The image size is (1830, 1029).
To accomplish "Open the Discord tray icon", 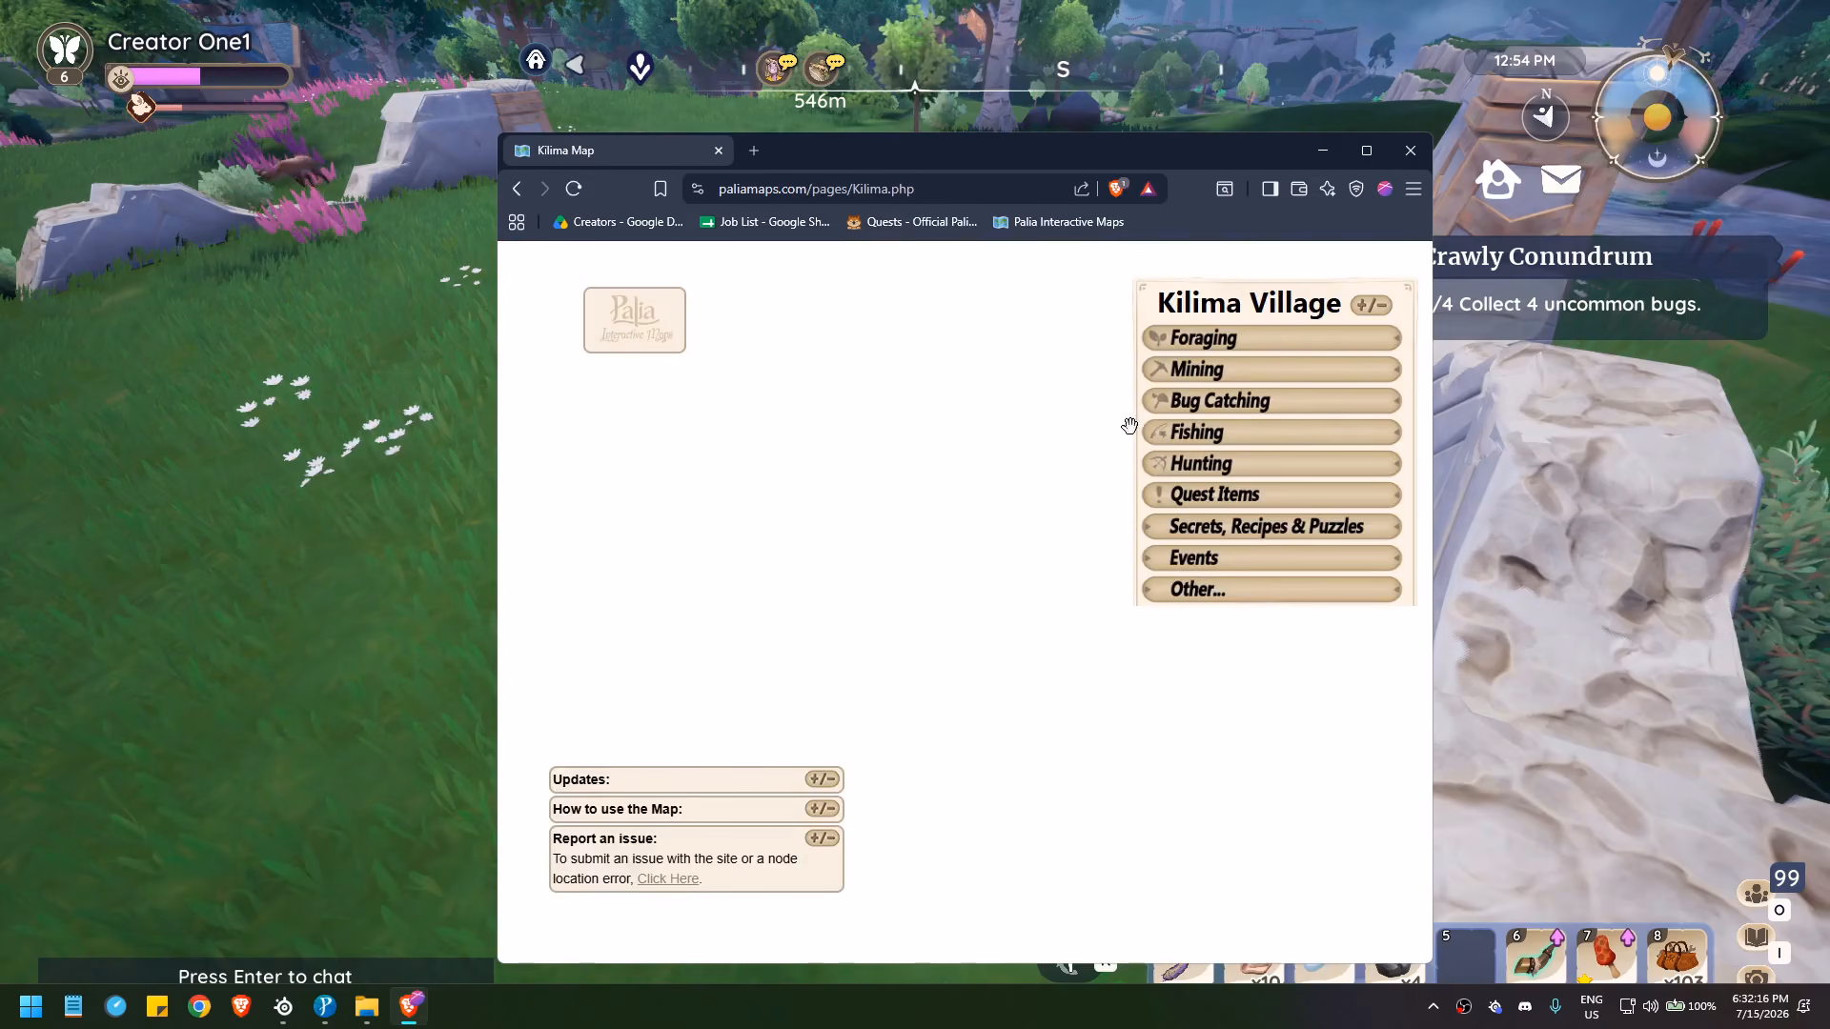I will 1525,1006.
